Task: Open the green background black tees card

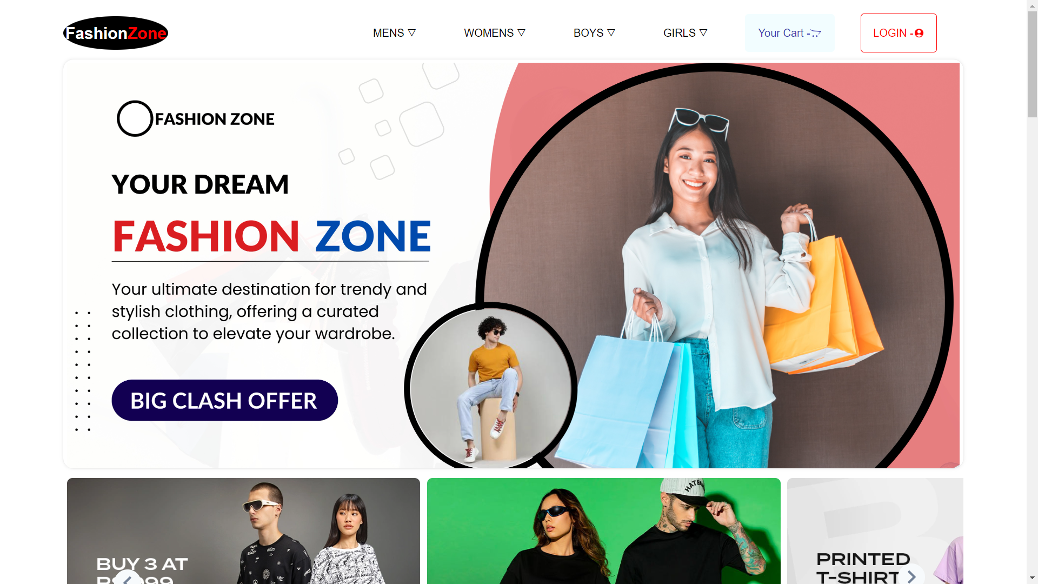Action: 603,531
